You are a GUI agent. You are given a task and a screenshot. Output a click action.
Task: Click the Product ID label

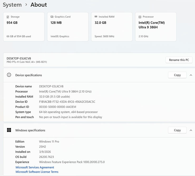coord(22,107)
